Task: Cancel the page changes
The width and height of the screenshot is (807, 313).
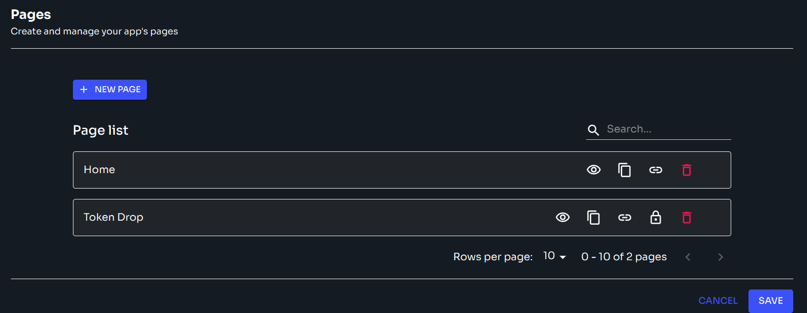Action: point(717,301)
